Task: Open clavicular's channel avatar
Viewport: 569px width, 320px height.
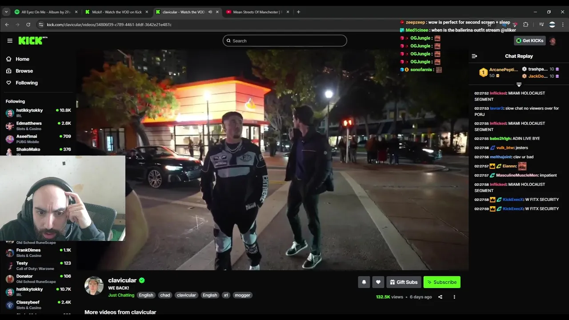Action: click(x=94, y=286)
